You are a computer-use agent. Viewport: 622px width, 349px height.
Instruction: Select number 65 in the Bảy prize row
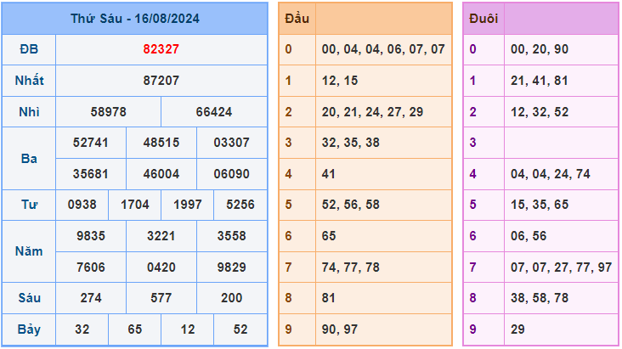click(x=135, y=329)
